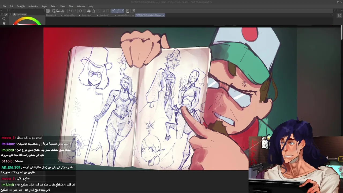
Task: Pick a hue on the color wheel ring
Action: click(x=27, y=18)
